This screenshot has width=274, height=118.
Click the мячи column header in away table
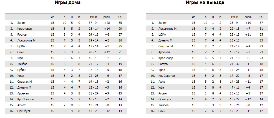pyautogui.click(x=234, y=17)
